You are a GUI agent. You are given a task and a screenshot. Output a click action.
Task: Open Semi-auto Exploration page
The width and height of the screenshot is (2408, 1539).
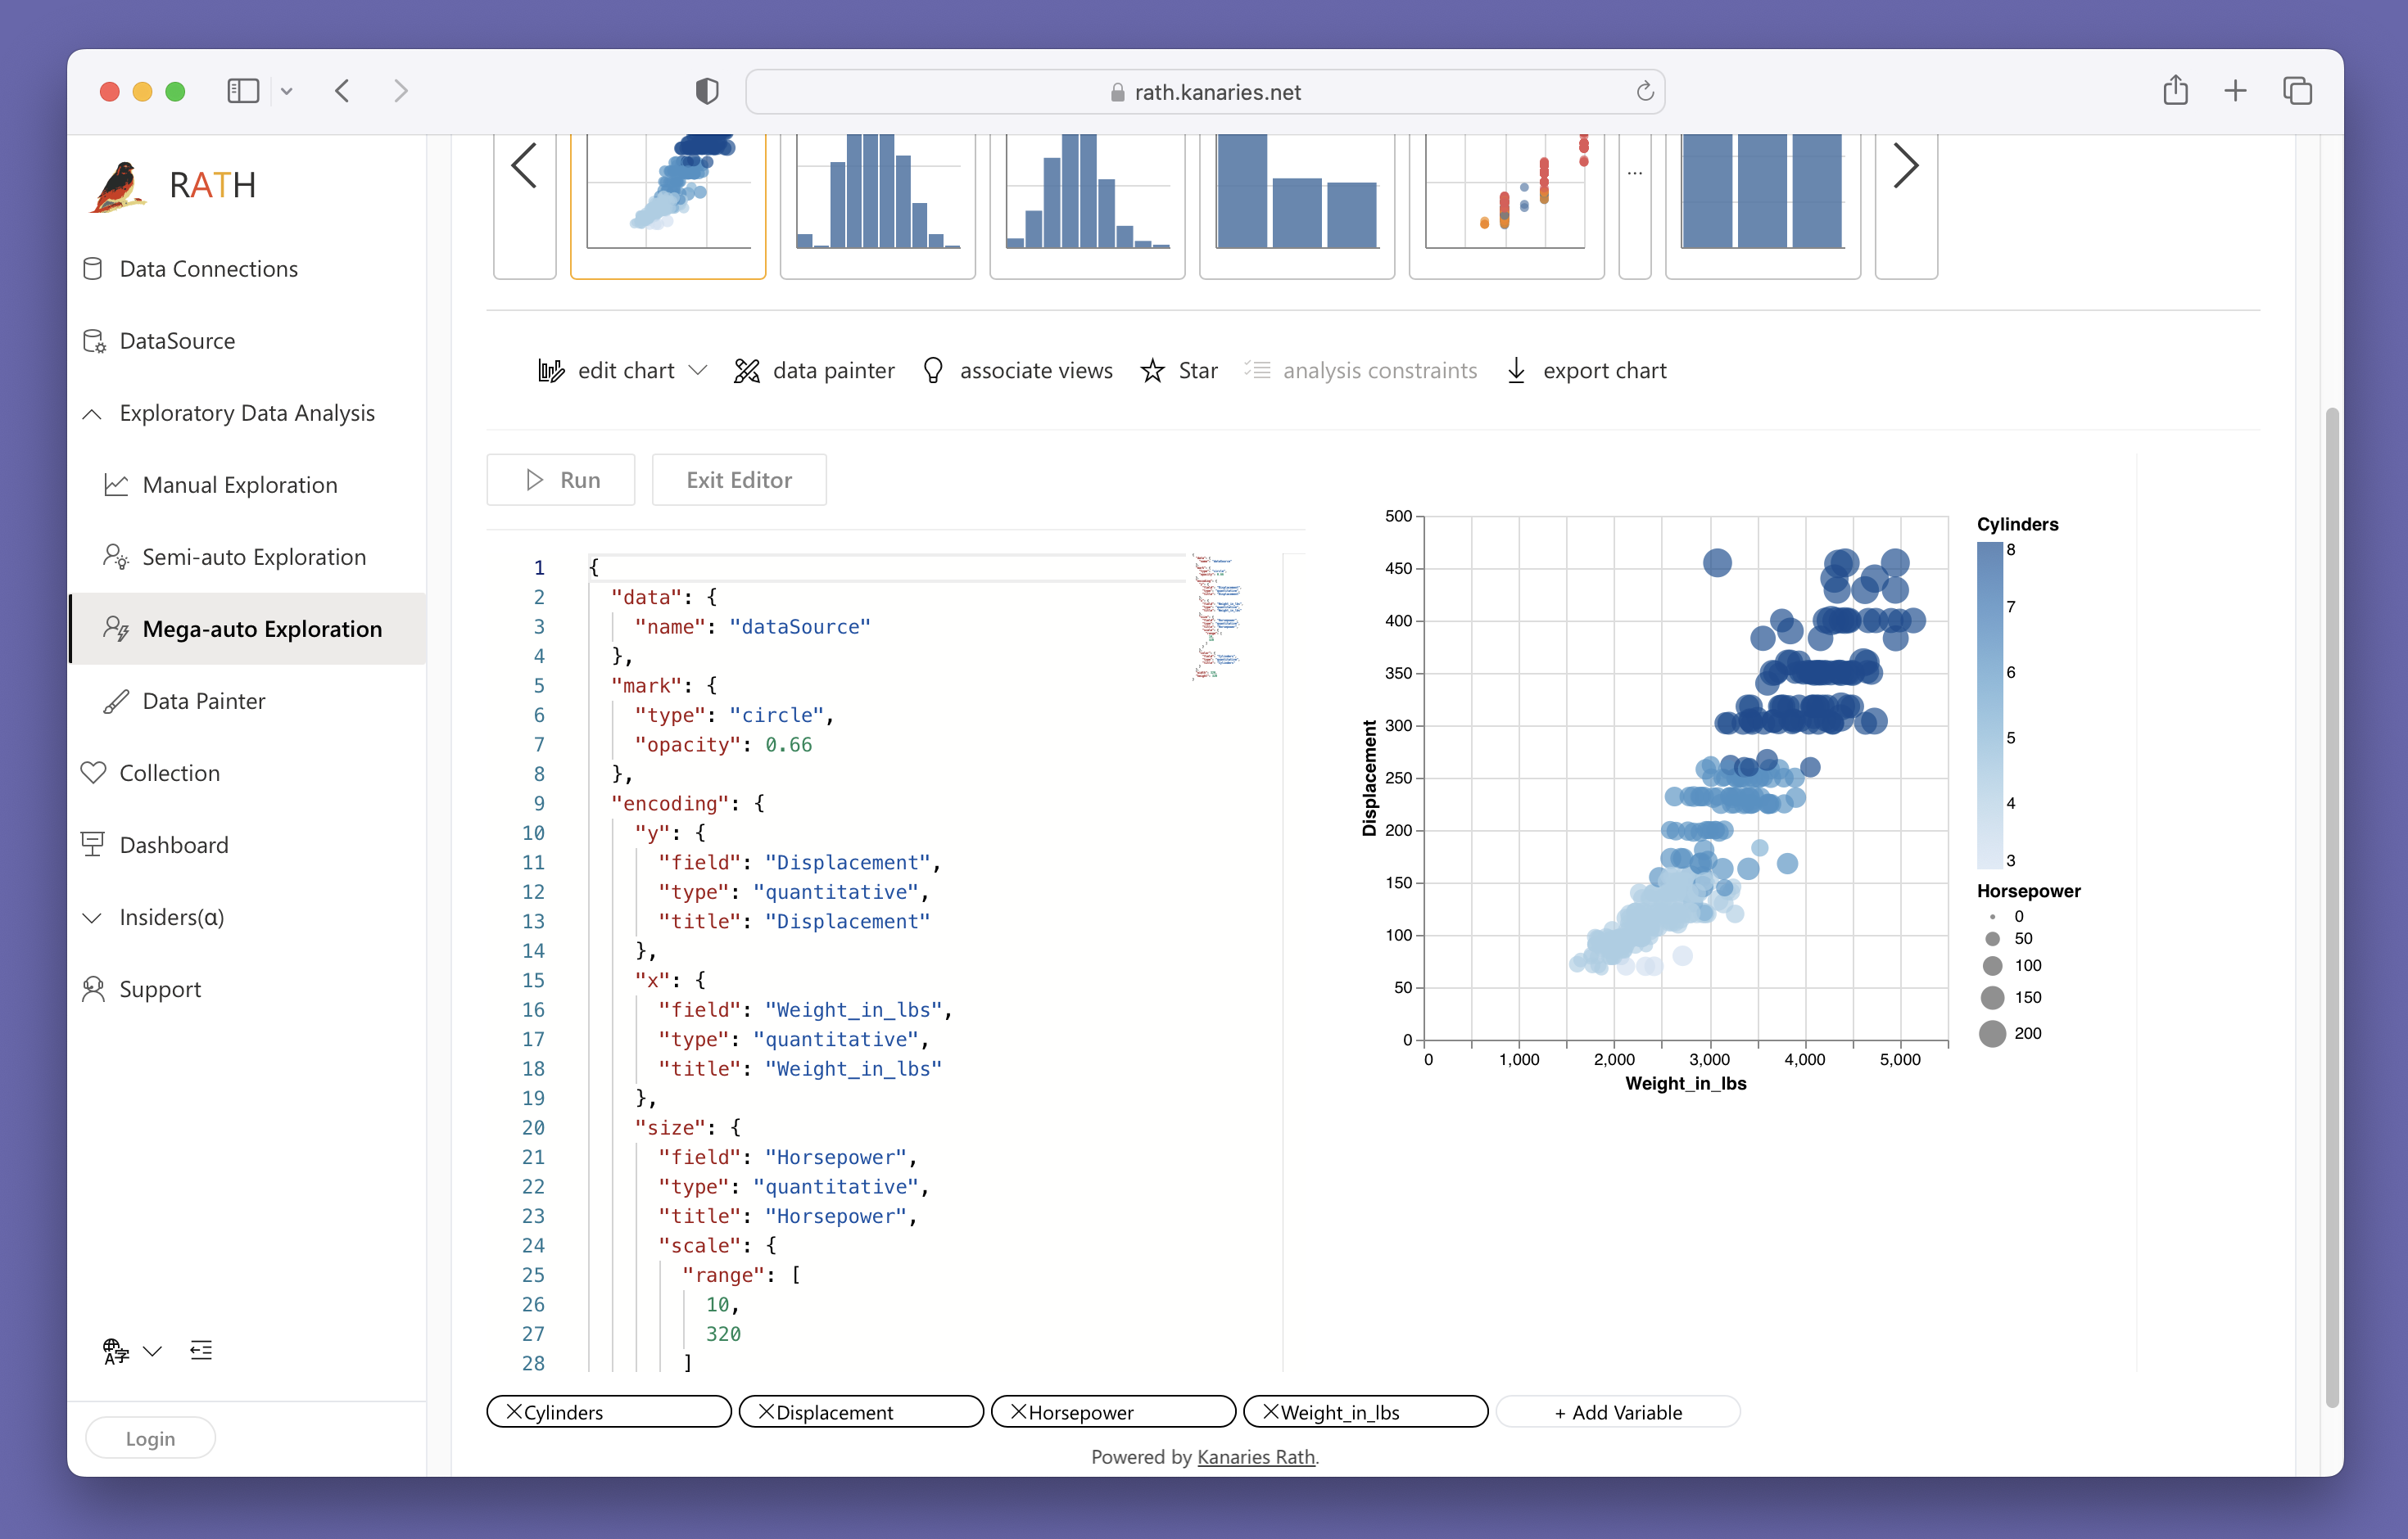point(254,557)
